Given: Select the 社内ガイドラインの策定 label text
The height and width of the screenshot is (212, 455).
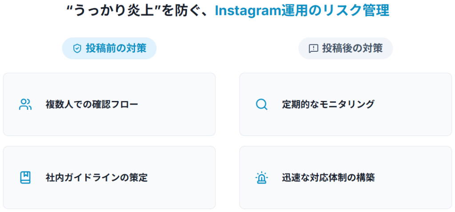Looking at the screenshot, I should 96,178.
